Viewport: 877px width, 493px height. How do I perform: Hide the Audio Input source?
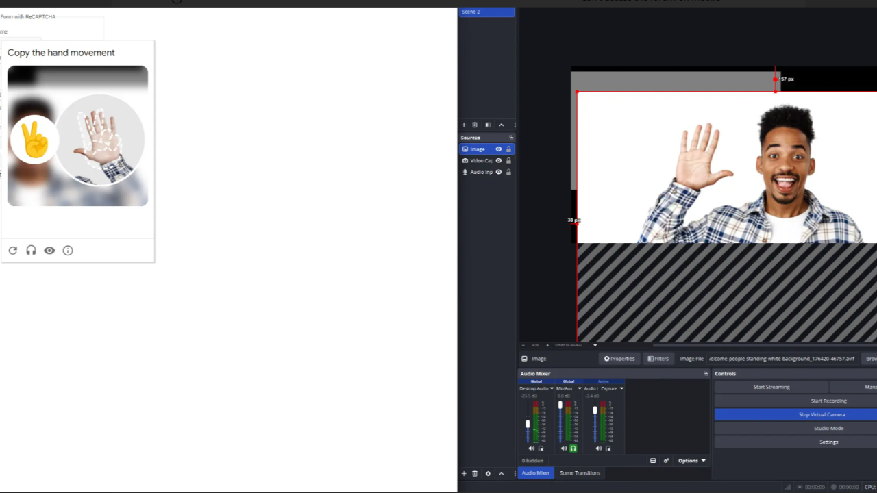point(499,172)
